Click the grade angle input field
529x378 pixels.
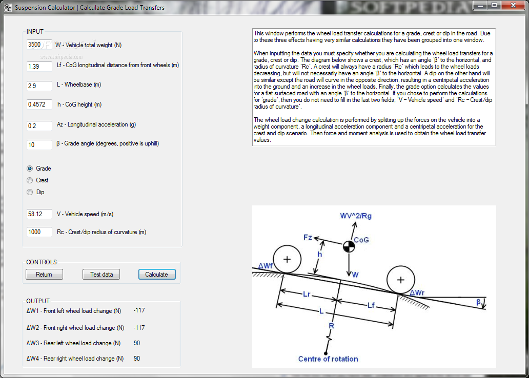[39, 144]
